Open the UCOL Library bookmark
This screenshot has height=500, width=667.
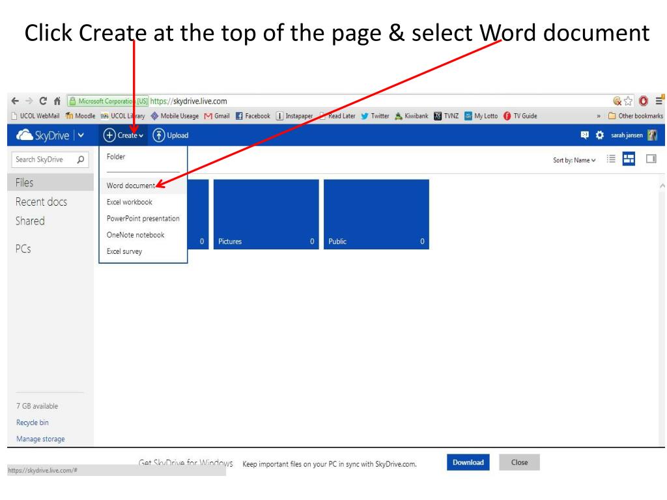coord(122,116)
